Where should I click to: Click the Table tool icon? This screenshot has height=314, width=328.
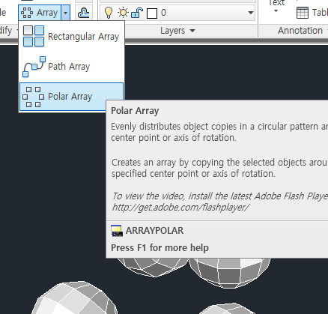point(303,13)
